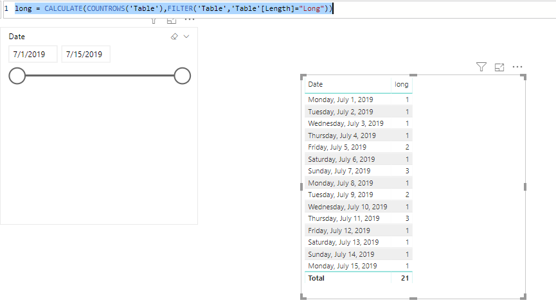Select the right handle of the date slider
556x305 pixels.
[183, 76]
